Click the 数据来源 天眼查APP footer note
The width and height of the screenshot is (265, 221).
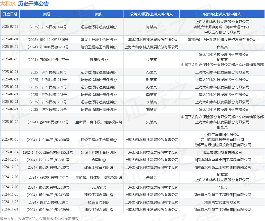click(x=39, y=219)
